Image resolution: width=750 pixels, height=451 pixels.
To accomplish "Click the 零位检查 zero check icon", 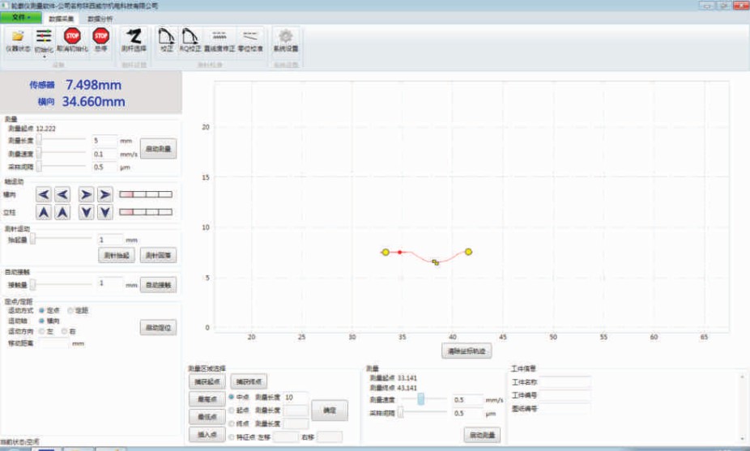I will (251, 38).
